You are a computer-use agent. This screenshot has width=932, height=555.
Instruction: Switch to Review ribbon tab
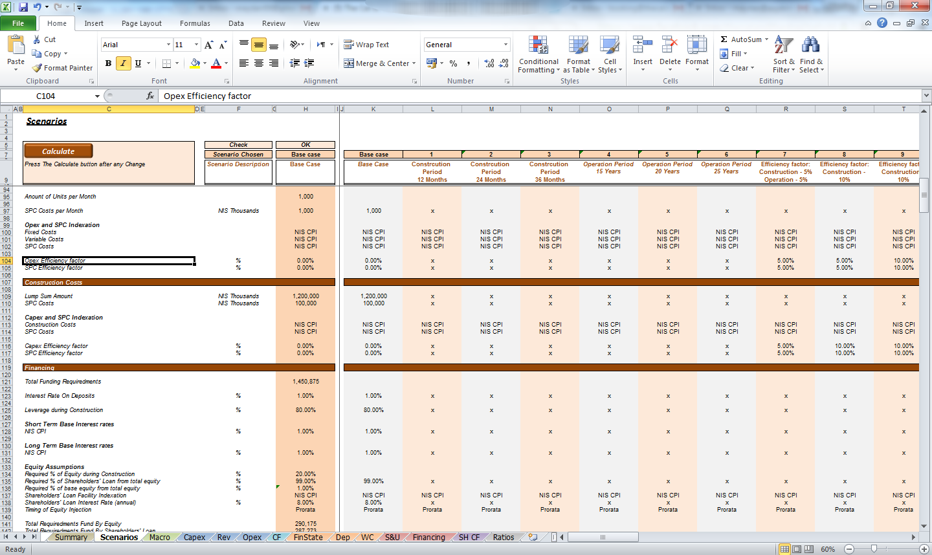(274, 23)
